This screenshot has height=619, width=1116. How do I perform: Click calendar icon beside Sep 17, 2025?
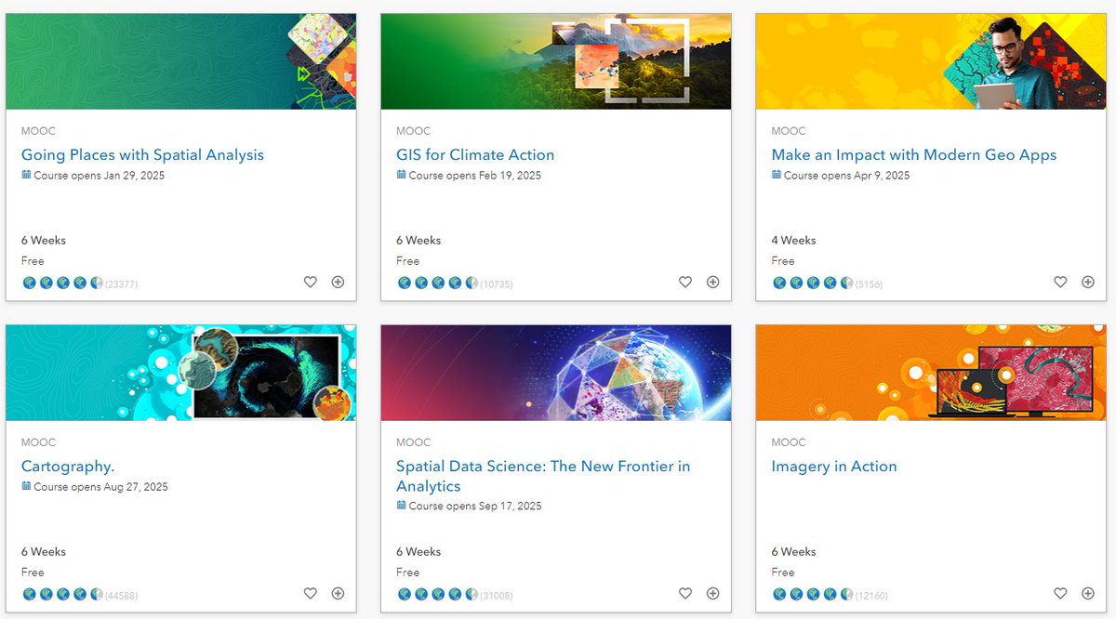401,506
